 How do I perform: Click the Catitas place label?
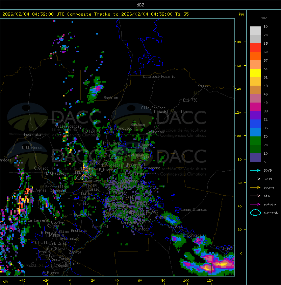click(x=175, y=226)
